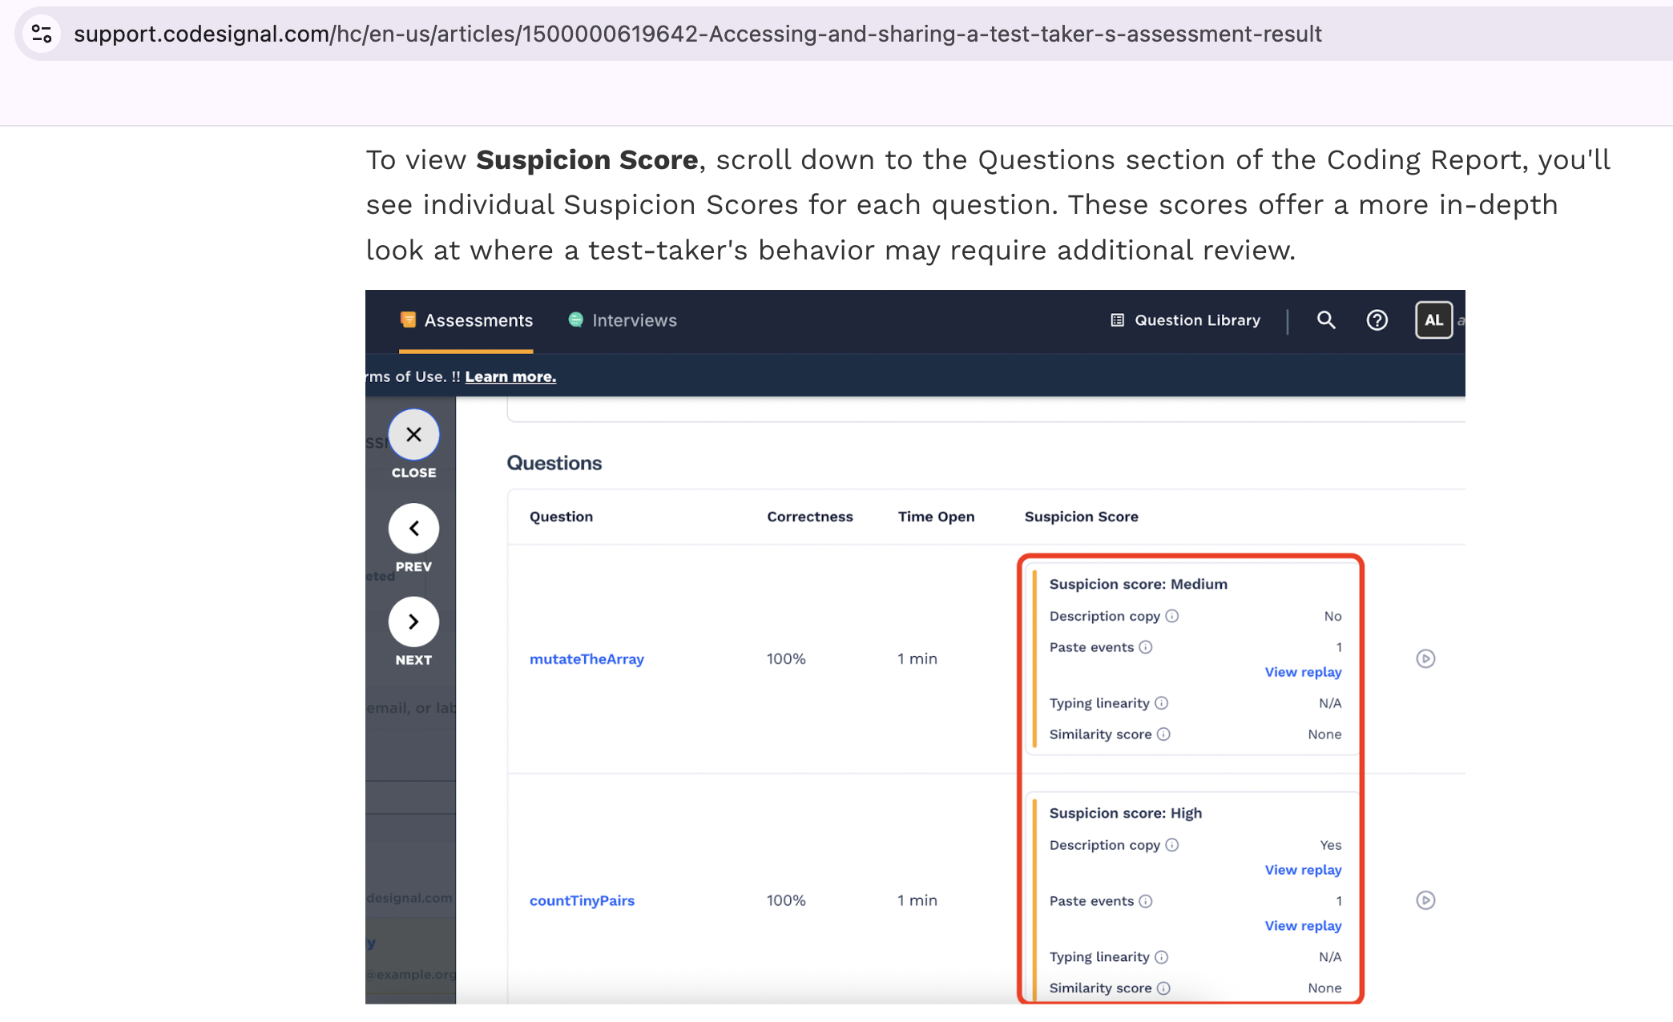Click the Question Library icon
The width and height of the screenshot is (1673, 1022).
point(1117,320)
